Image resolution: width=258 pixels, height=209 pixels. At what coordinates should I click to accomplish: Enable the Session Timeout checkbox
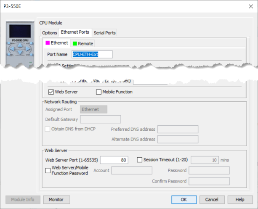tap(140, 160)
